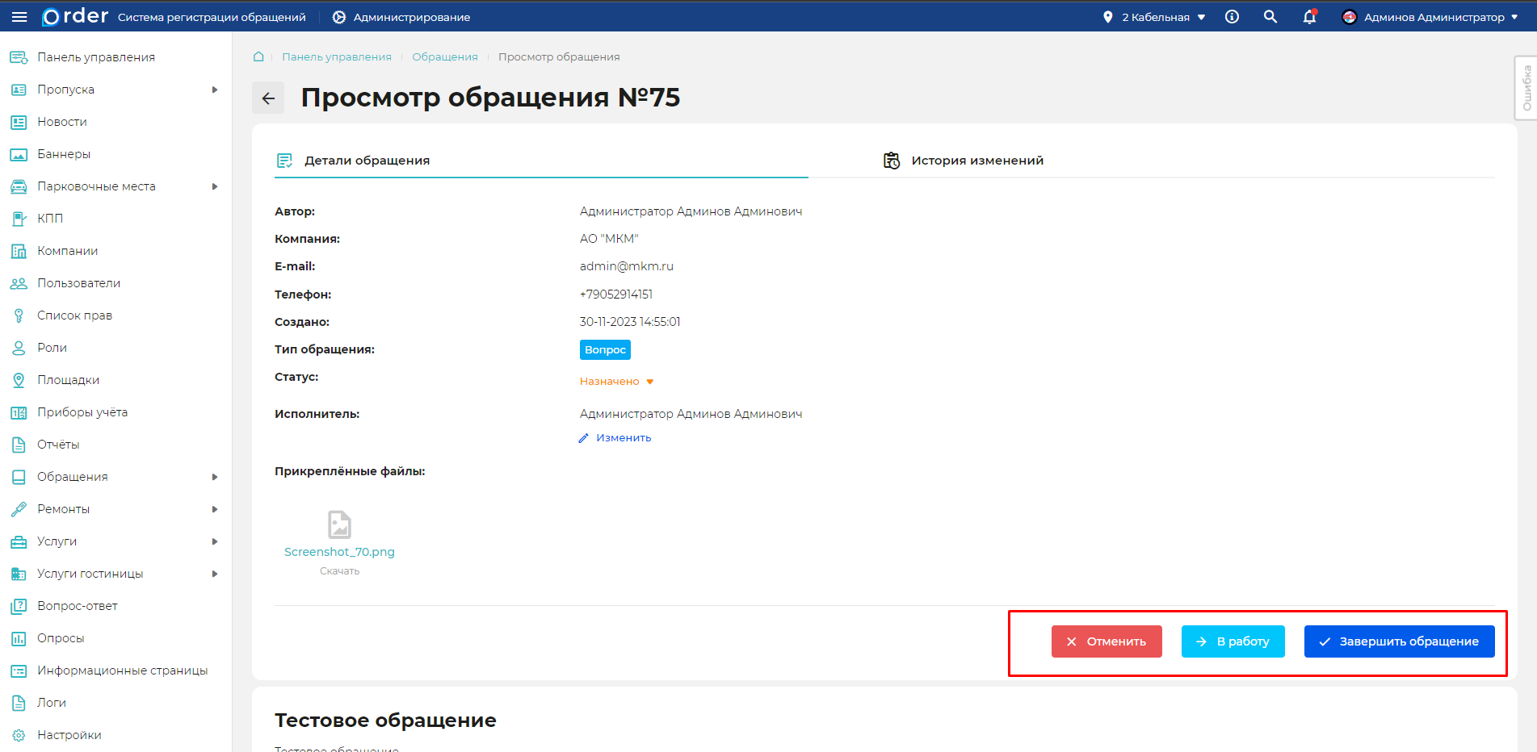This screenshot has width=1537, height=752.
Task: Expand the Пропуска sidebar submenu
Action: [214, 90]
